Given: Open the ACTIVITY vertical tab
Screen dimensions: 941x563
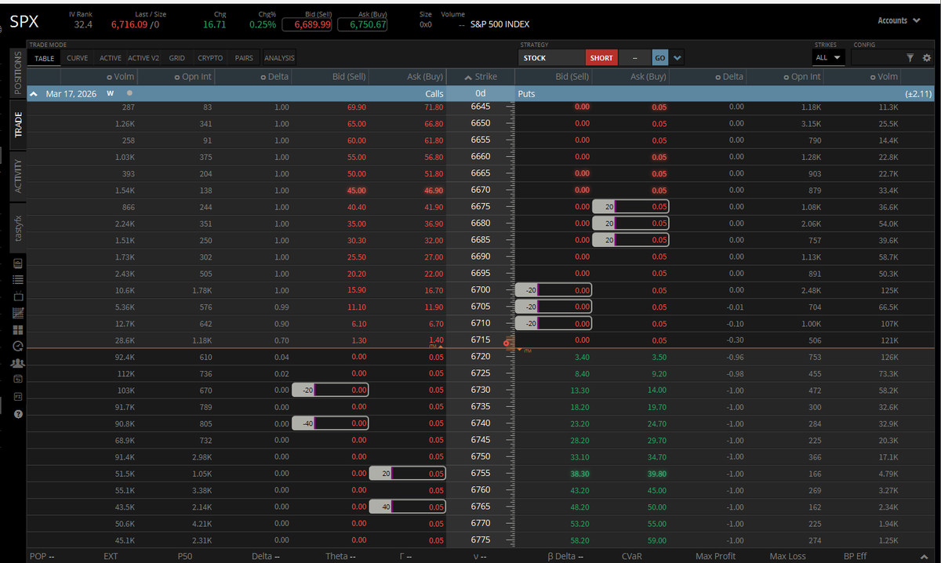Looking at the screenshot, I should pyautogui.click(x=18, y=176).
